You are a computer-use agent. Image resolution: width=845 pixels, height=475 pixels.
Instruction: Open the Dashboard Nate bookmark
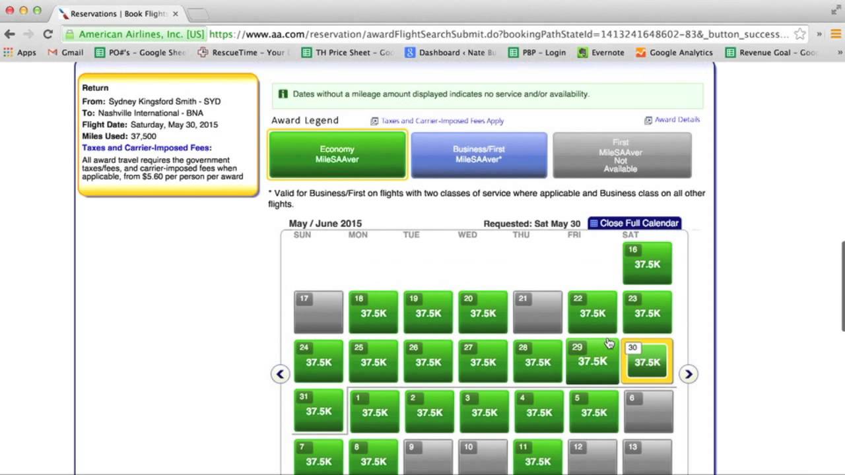(450, 53)
